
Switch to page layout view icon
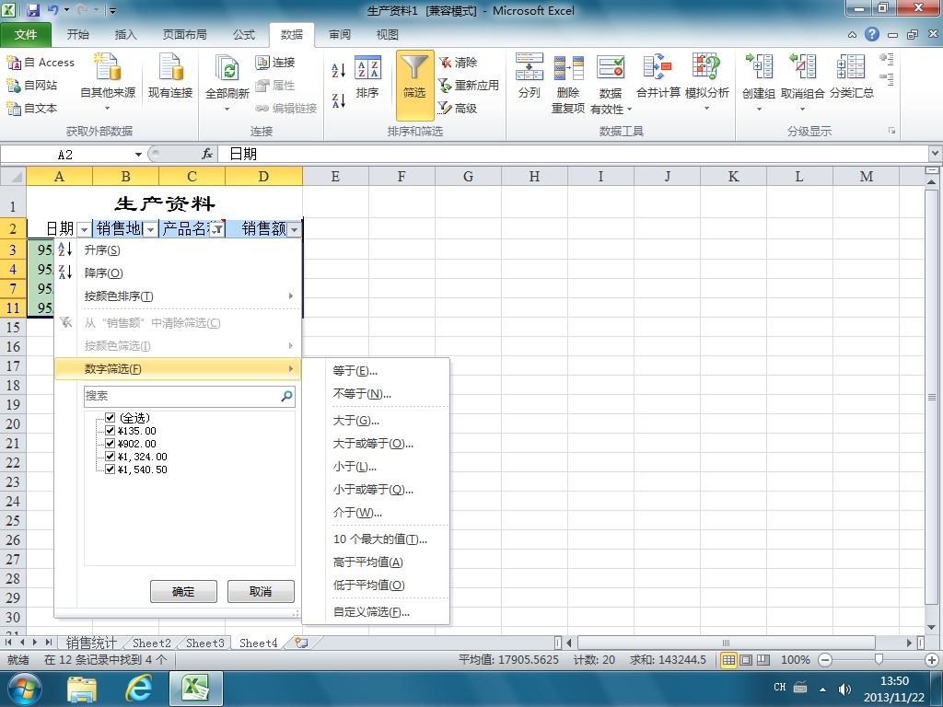click(x=746, y=659)
